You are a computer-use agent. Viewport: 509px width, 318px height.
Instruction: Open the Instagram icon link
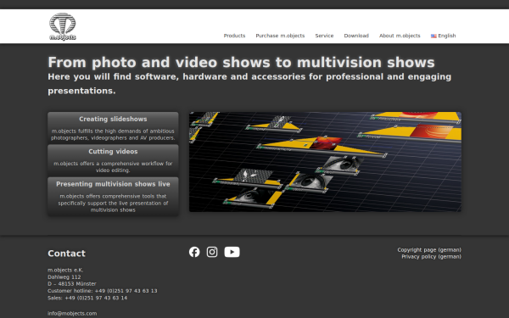click(x=212, y=252)
